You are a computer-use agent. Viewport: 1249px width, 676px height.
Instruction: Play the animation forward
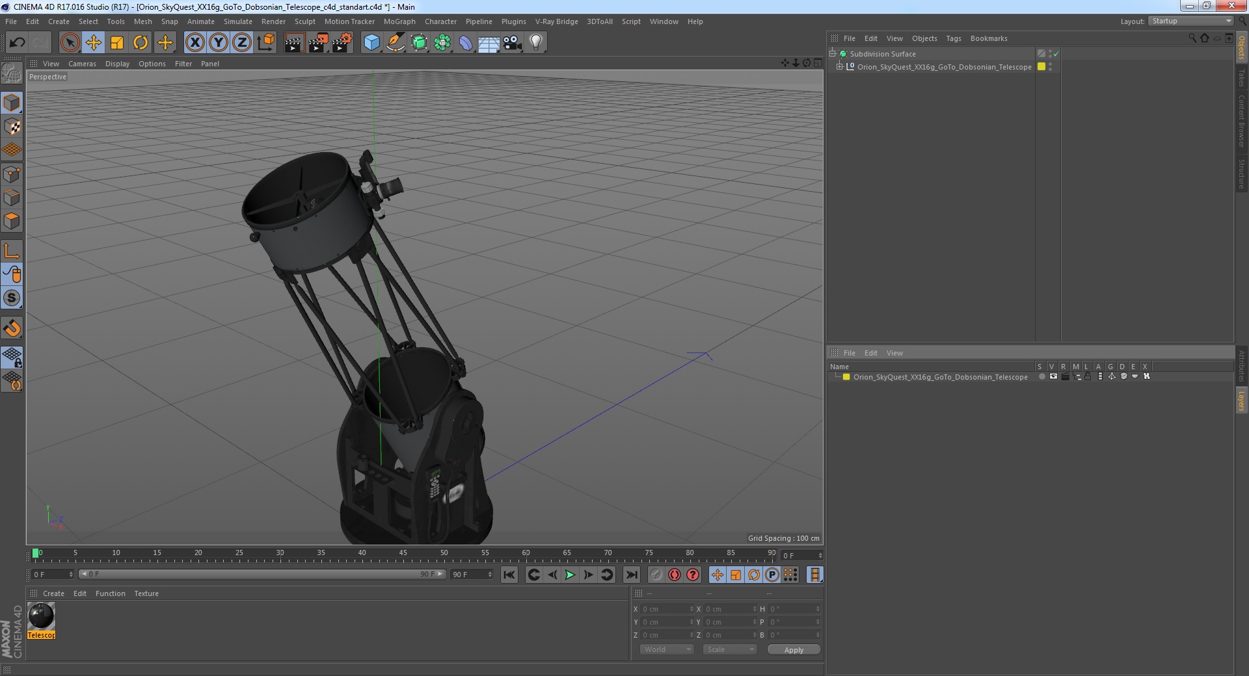click(x=570, y=575)
